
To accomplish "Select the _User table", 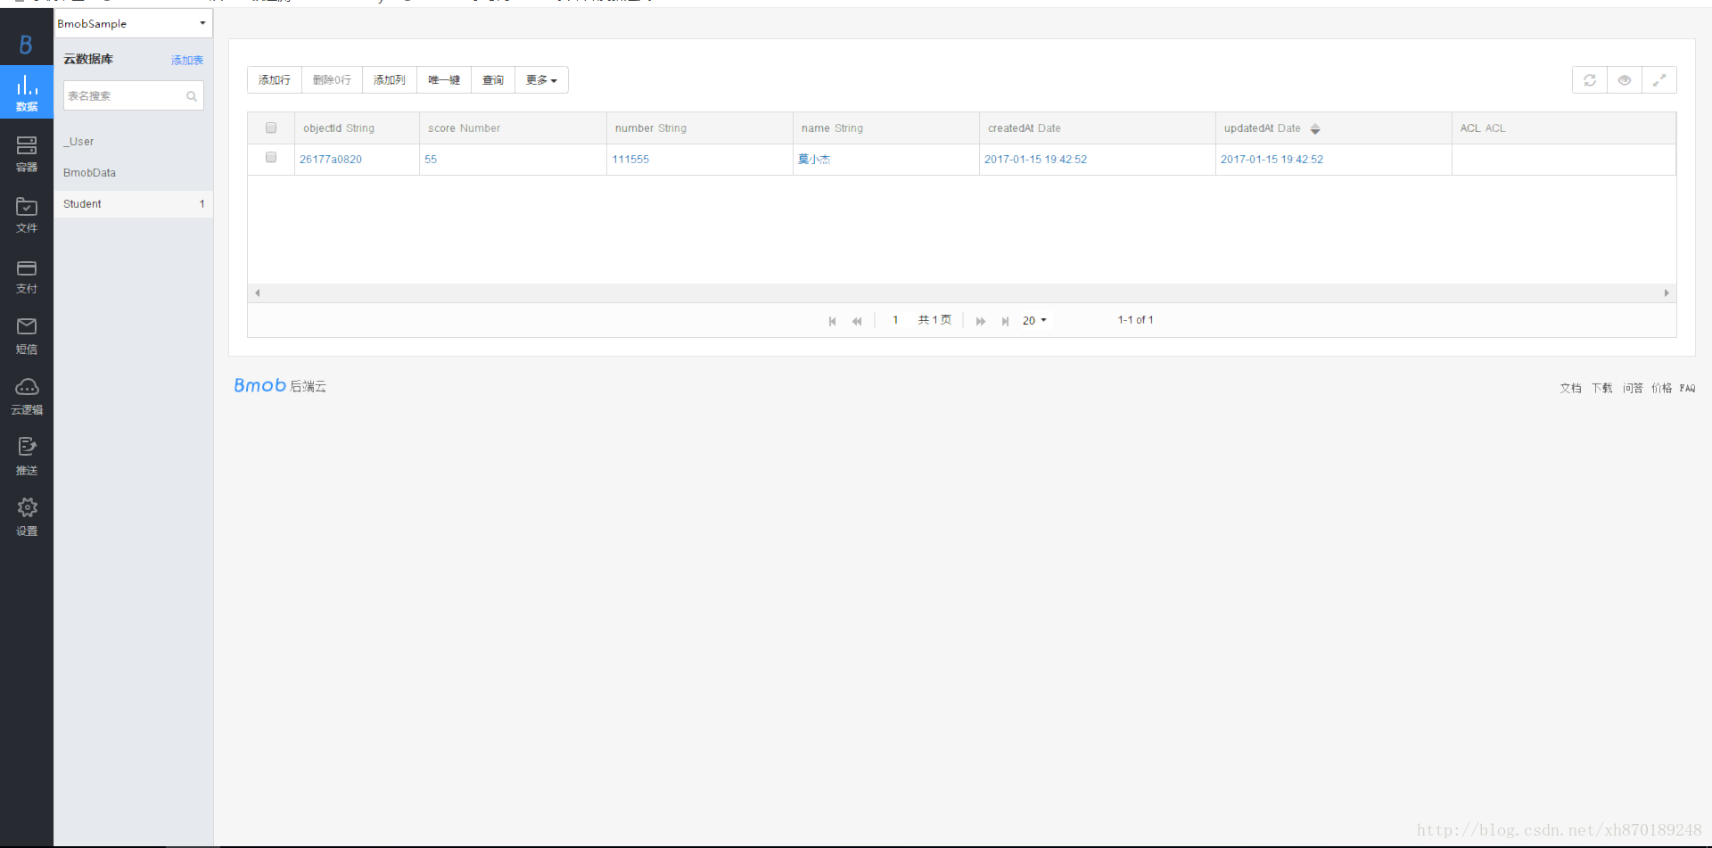I will (133, 142).
